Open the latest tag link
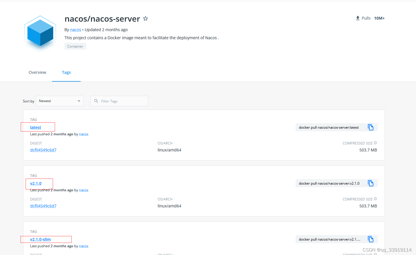 pos(35,127)
